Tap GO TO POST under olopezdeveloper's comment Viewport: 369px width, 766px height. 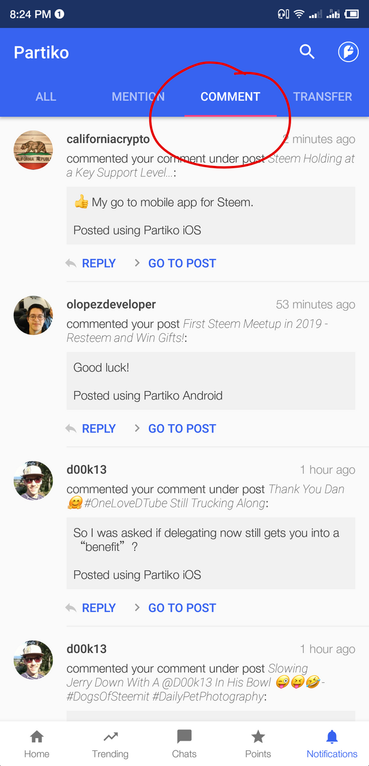(182, 428)
